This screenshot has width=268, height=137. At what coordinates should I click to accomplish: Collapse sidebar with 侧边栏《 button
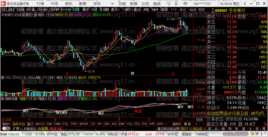(x=200, y=128)
